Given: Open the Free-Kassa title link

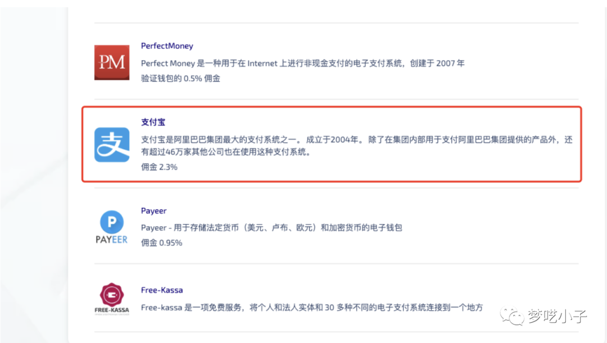Looking at the screenshot, I should (162, 290).
